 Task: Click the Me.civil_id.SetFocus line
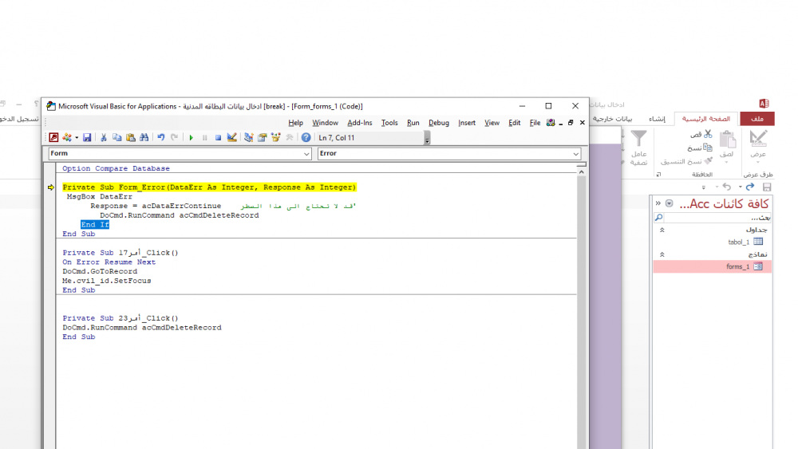point(107,281)
